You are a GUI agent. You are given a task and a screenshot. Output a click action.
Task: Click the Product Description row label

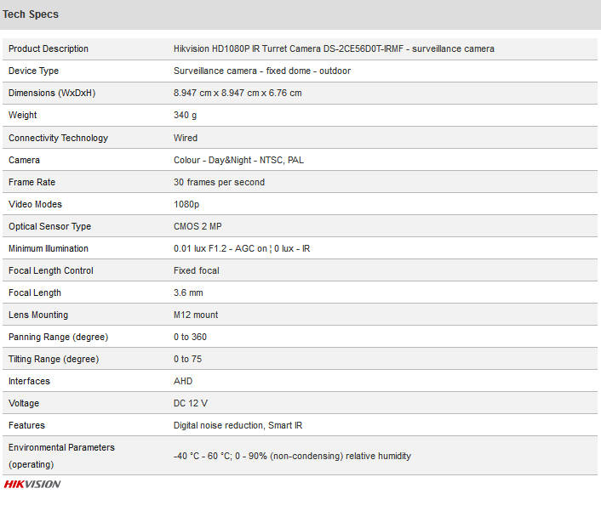pyautogui.click(x=49, y=48)
